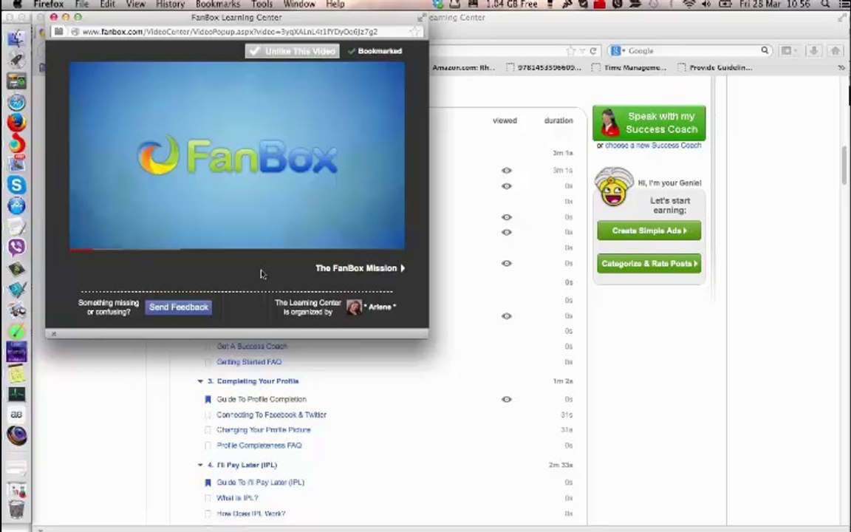This screenshot has height=532, width=851.
Task: Open the Tools menu
Action: [262, 4]
